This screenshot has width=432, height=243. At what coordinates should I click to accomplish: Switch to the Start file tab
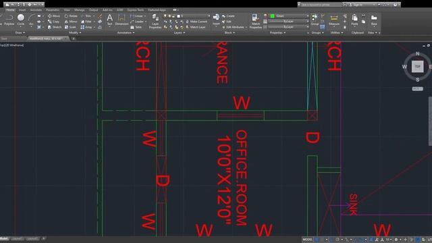tap(5, 39)
